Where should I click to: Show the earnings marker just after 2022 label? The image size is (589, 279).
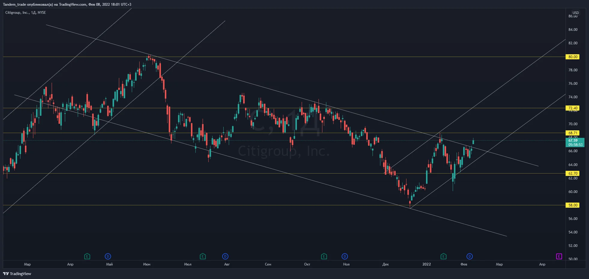(x=443, y=256)
